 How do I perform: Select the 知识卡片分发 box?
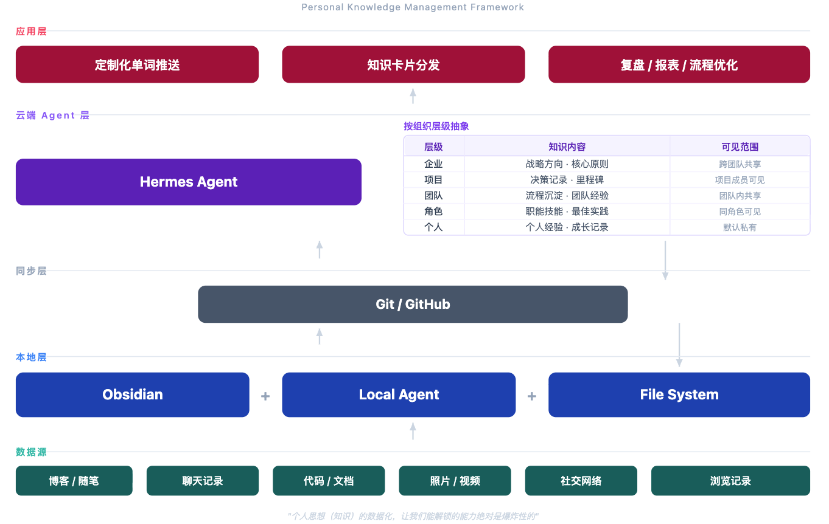coord(403,64)
